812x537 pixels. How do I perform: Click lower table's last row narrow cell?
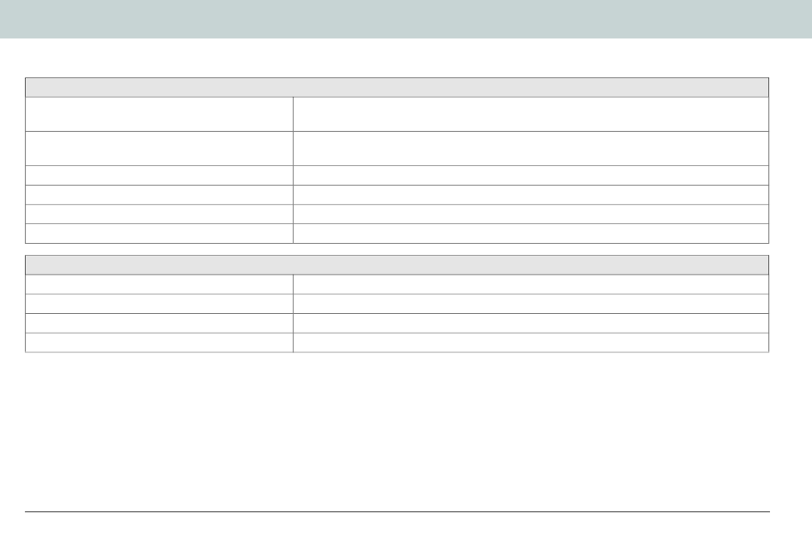pyautogui.click(x=159, y=342)
